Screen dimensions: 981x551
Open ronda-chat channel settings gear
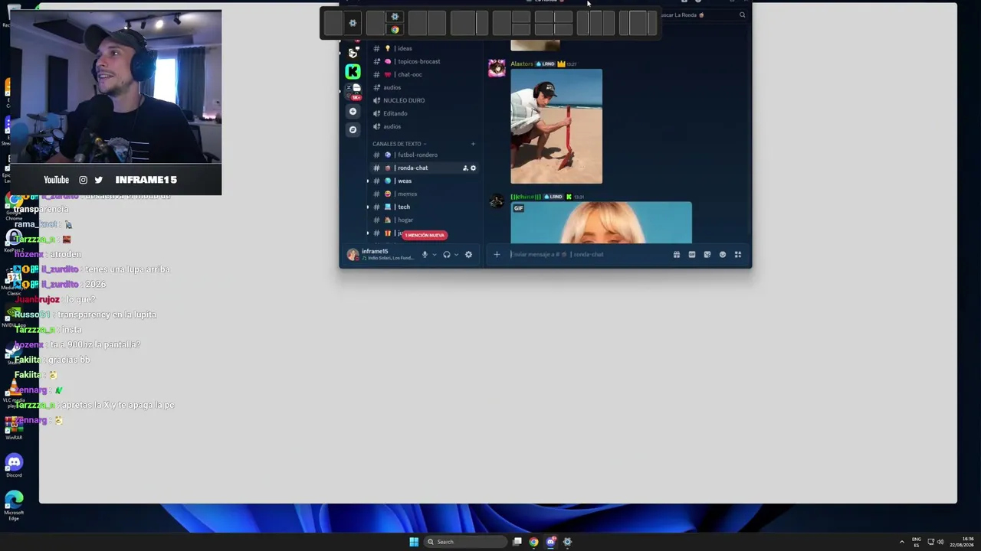[473, 168]
